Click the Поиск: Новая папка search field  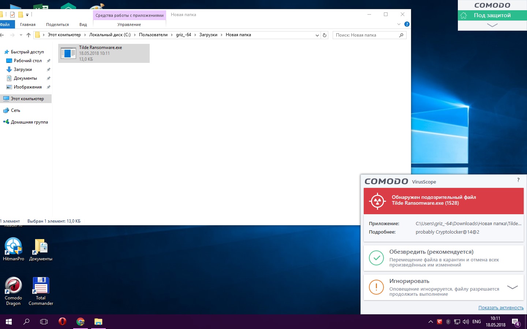click(x=366, y=35)
